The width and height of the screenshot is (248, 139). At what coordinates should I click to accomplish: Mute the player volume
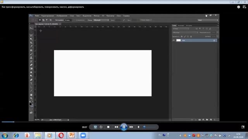tap(138, 127)
